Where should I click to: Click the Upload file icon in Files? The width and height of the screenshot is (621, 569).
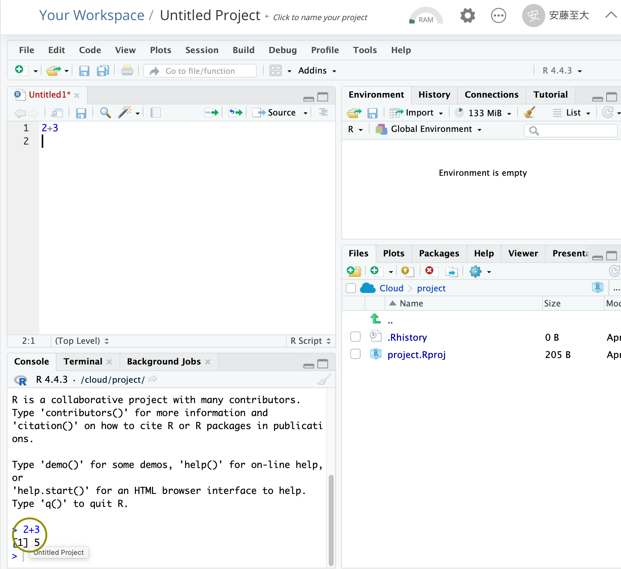[407, 271]
